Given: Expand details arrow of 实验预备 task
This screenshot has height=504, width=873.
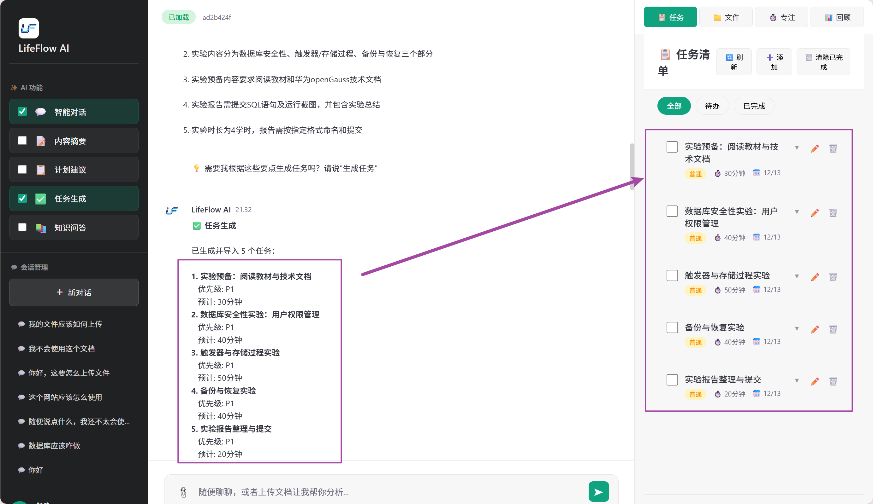Looking at the screenshot, I should pyautogui.click(x=796, y=148).
